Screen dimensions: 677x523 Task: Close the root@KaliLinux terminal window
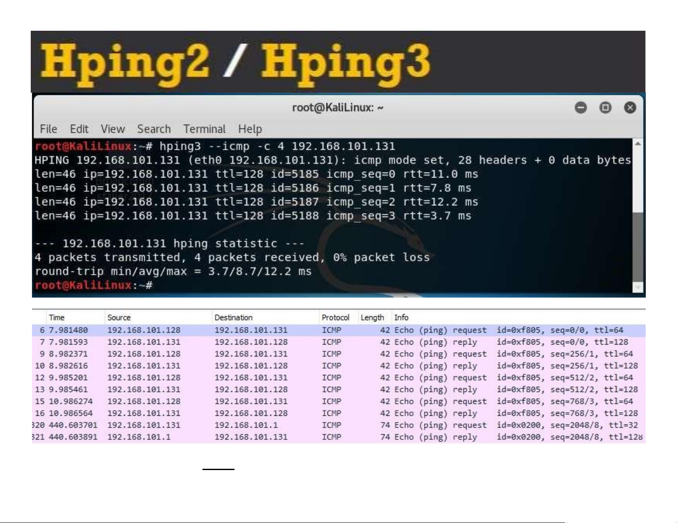[x=630, y=107]
